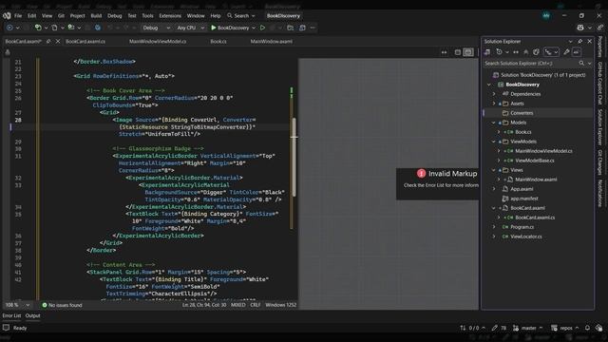608x342 pixels.
Task: Toggle horizontal split layout icon
Action: pos(458,52)
